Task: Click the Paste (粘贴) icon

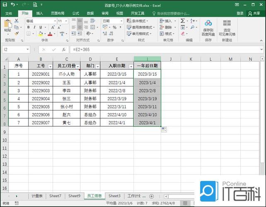Action: (7, 25)
